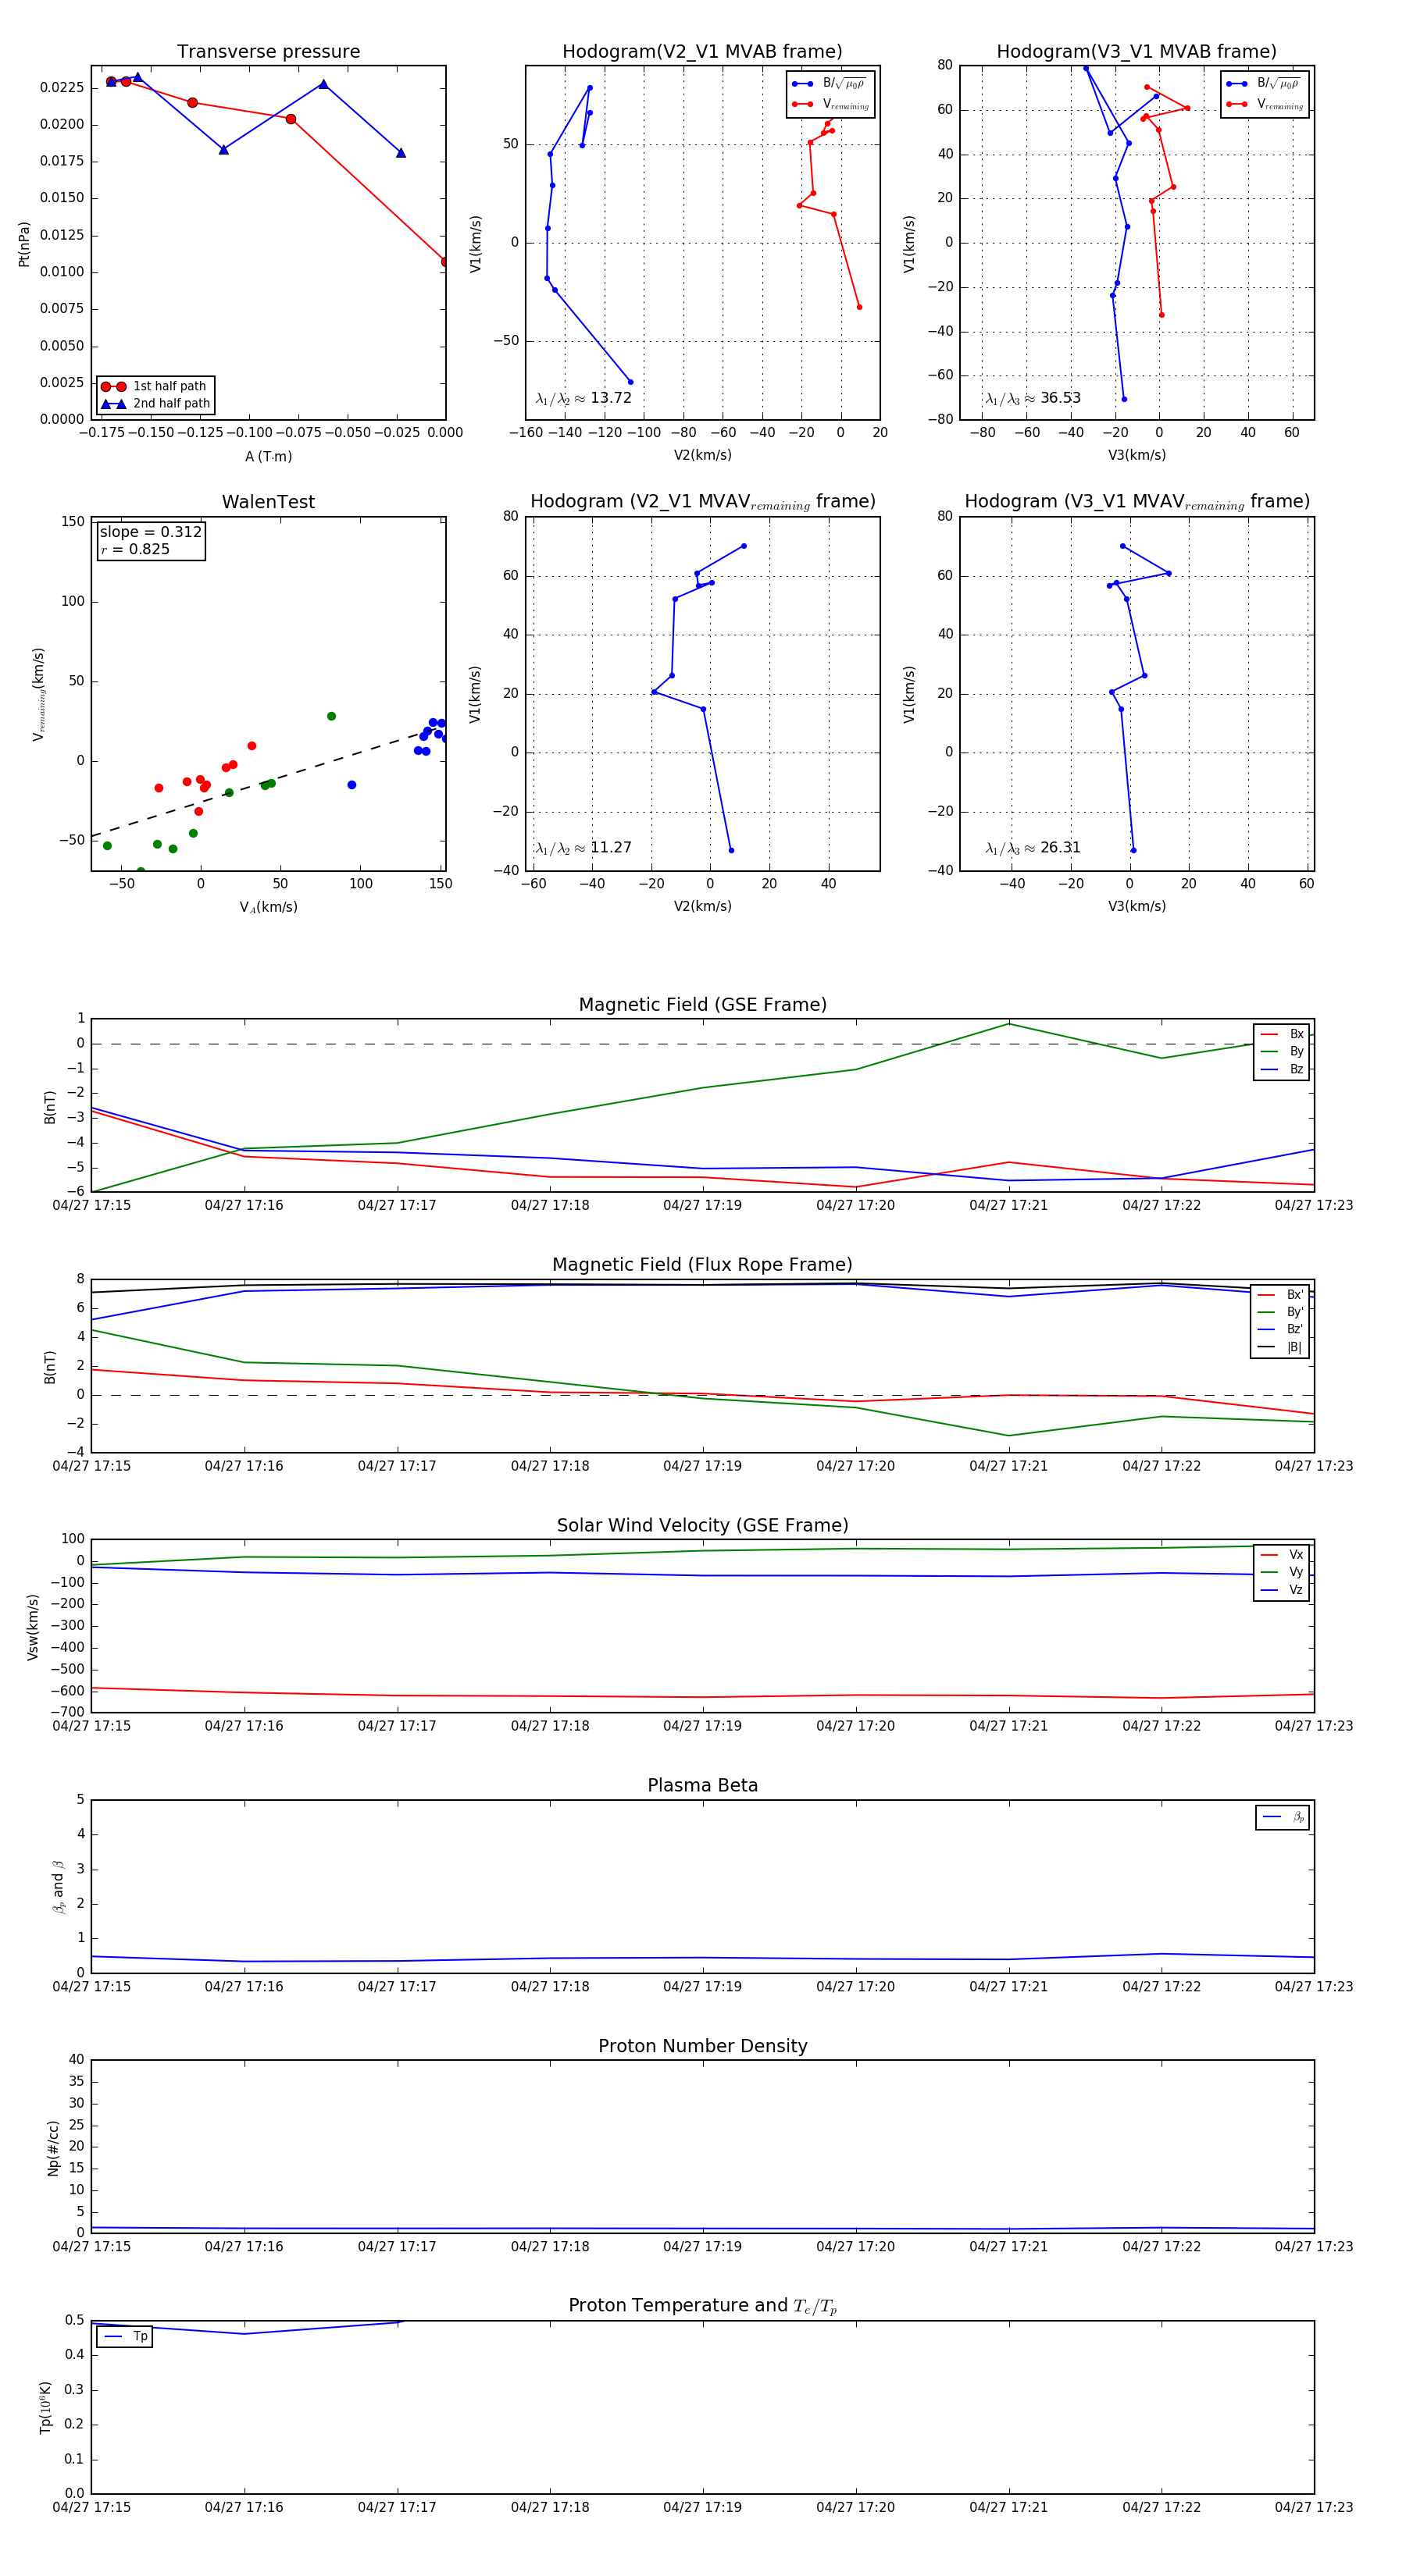Click the "Vy" solar wind legend entry
Image resolution: width=1406 pixels, height=2576 pixels.
click(1282, 1572)
